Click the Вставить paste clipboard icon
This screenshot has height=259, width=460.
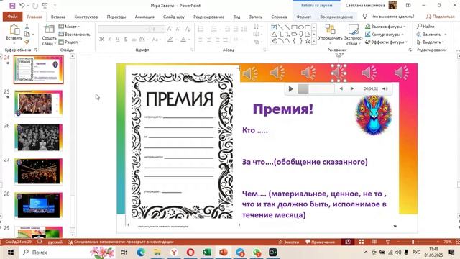[14, 29]
